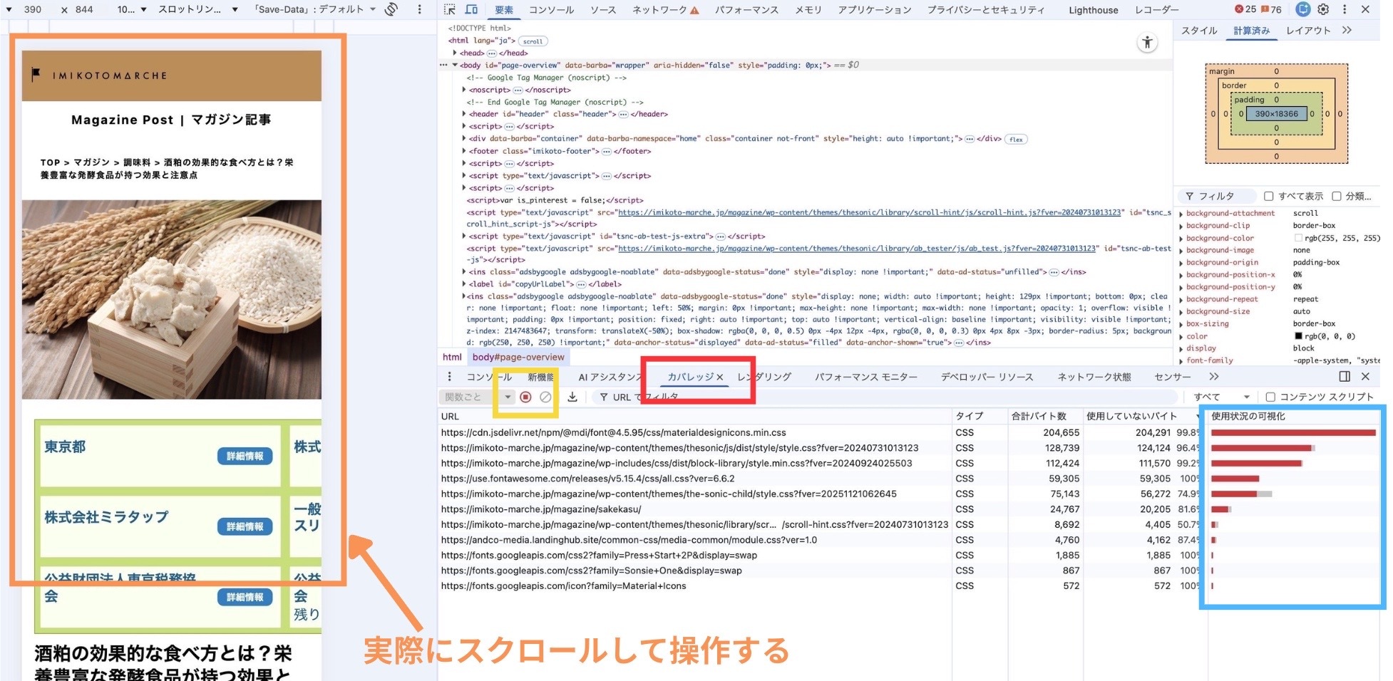Click the error count badge showing 25

(x=1246, y=9)
